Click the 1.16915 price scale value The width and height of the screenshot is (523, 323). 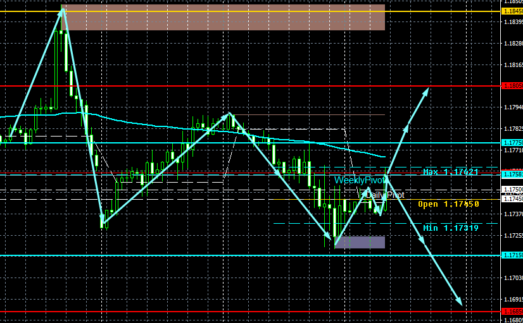(513, 299)
